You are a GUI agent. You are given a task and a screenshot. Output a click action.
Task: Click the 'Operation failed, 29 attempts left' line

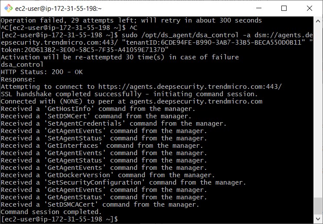click(x=131, y=20)
